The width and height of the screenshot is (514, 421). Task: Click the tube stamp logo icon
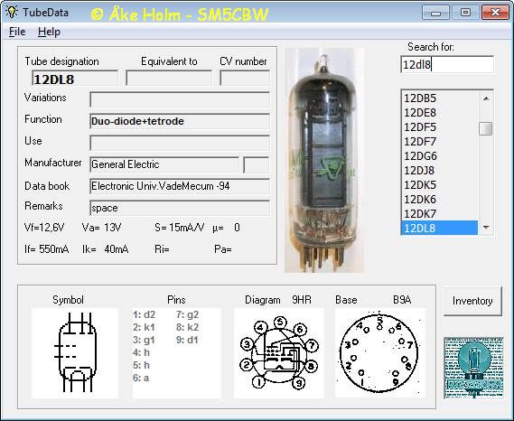point(473,368)
